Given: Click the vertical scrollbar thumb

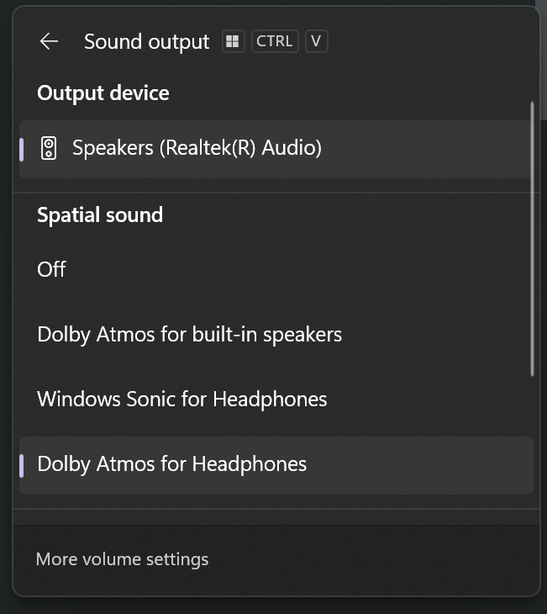Looking at the screenshot, I should (532, 237).
